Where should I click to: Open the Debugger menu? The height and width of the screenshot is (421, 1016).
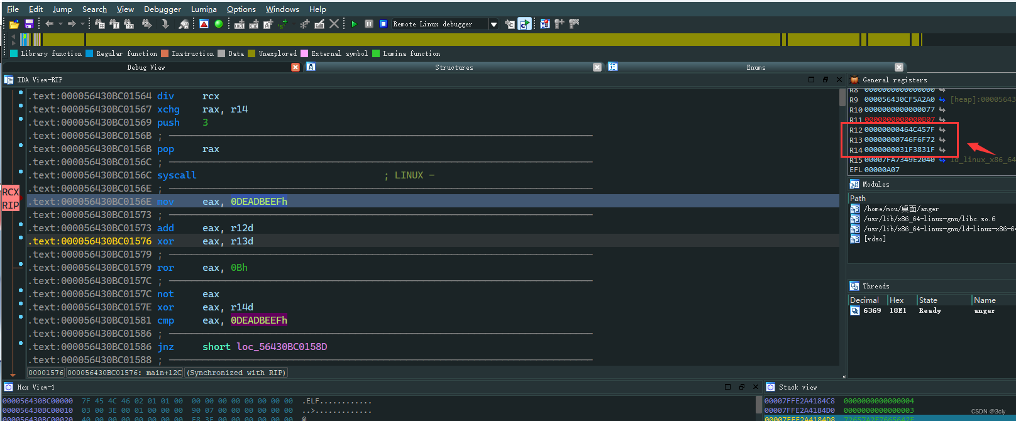162,9
